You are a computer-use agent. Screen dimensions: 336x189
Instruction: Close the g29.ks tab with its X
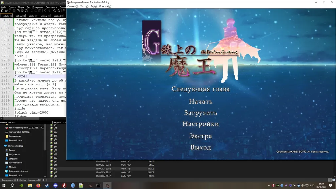tap(61, 16)
